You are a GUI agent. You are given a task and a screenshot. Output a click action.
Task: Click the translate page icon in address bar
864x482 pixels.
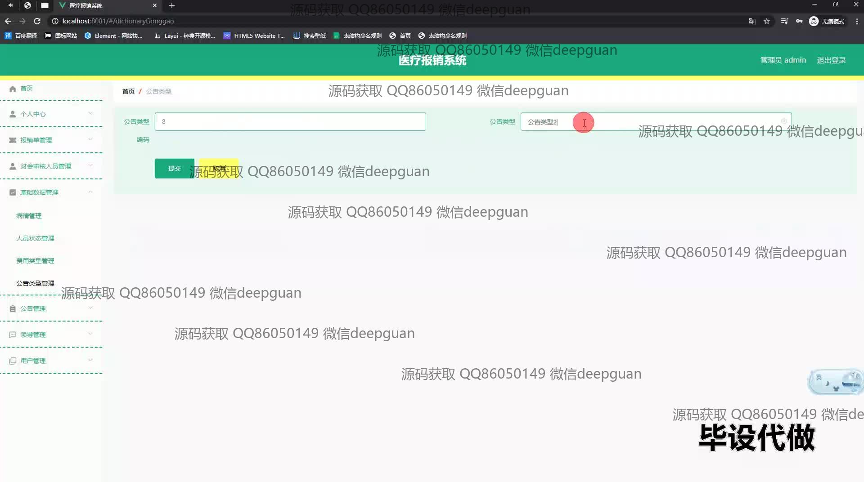coord(752,21)
